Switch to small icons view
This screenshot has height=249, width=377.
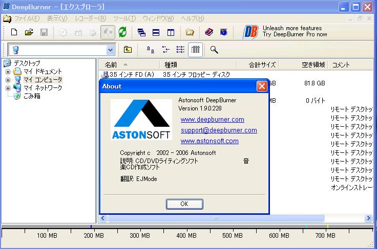pos(165,50)
